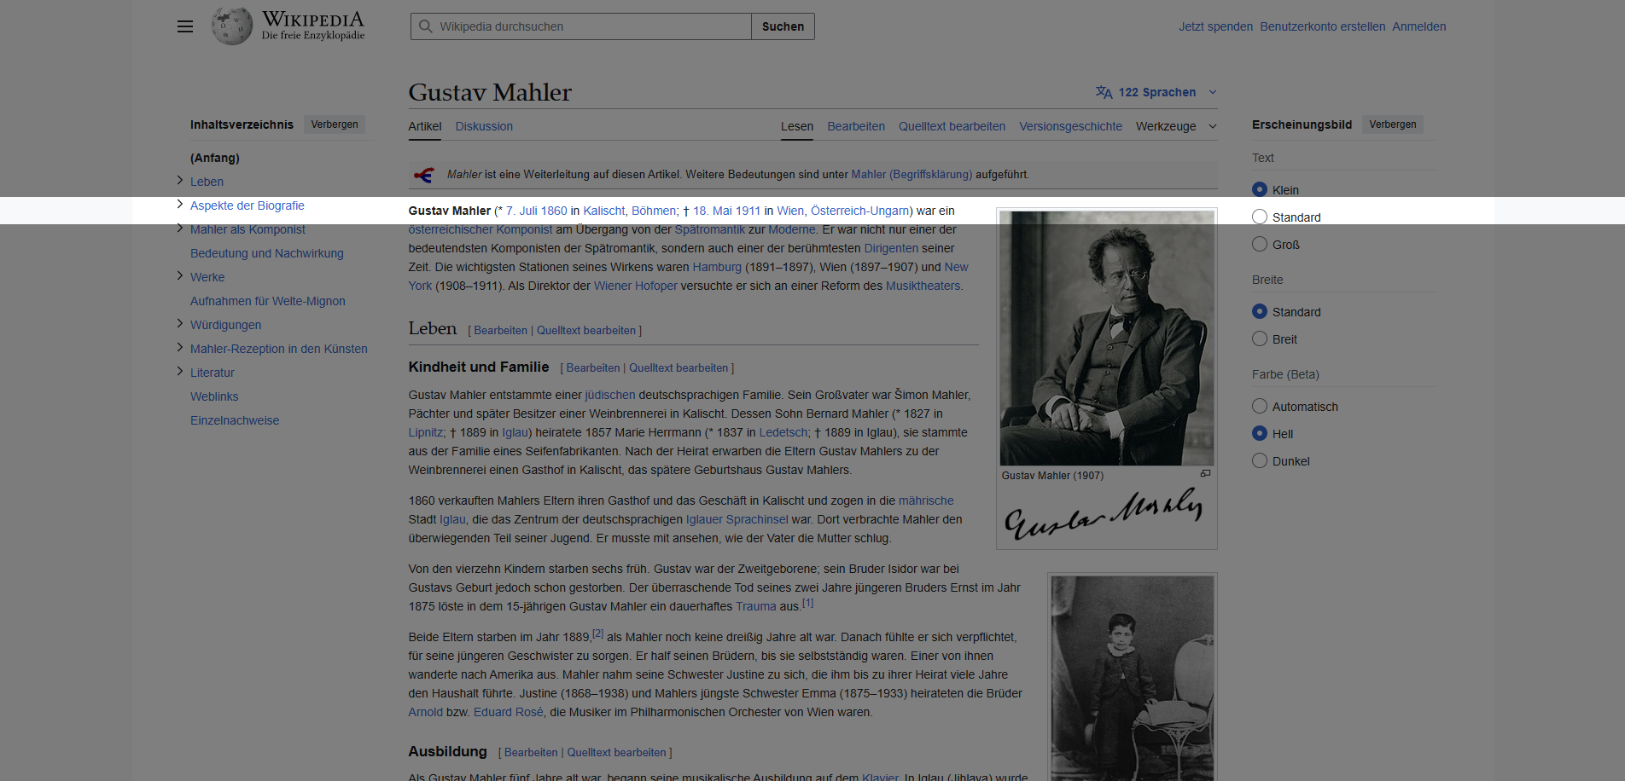The width and height of the screenshot is (1625, 781).
Task: Click the magnifying glass search icon
Action: click(425, 26)
